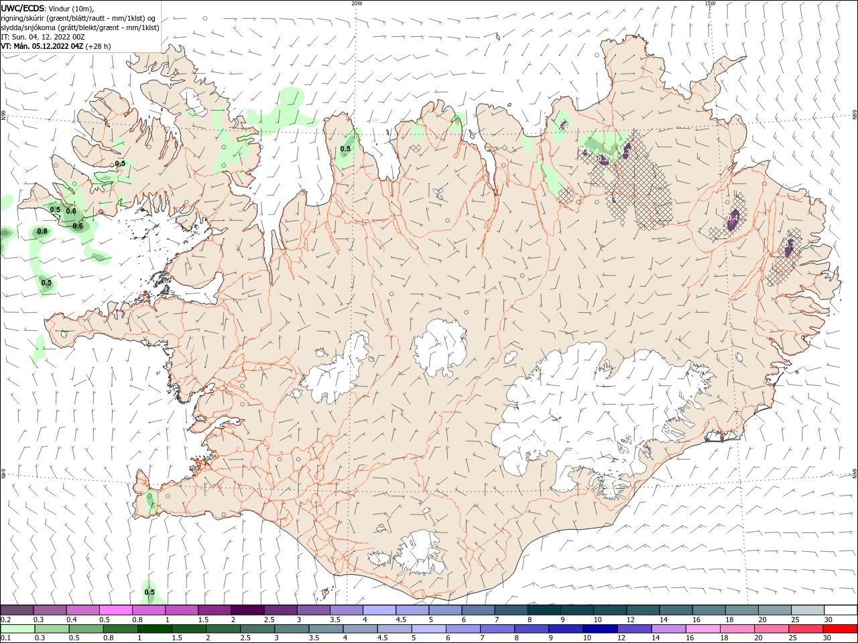Click the 'VT: Mán. 05.12.2022 04Z' valid time
This screenshot has width=858, height=643.
coord(42,46)
